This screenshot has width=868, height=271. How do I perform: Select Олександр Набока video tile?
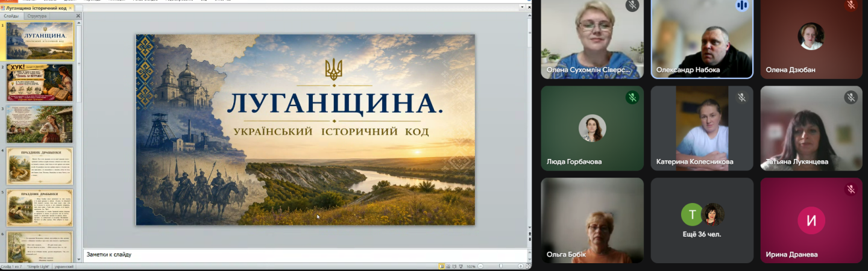pyautogui.click(x=702, y=39)
